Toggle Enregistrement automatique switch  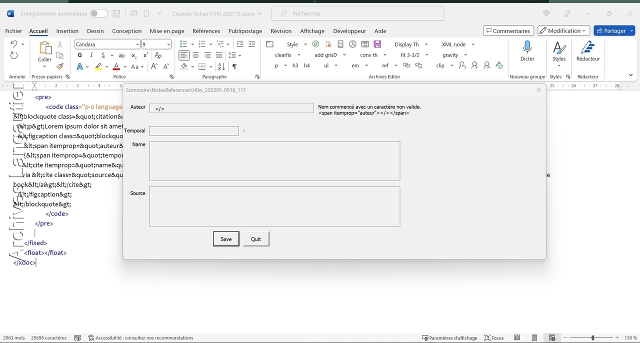pyautogui.click(x=98, y=13)
